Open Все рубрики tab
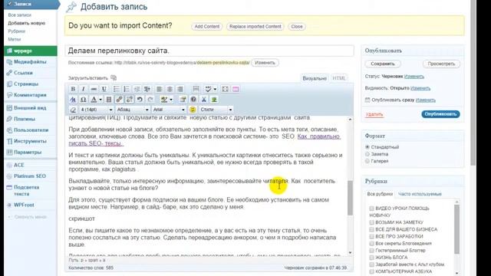 coord(380,194)
